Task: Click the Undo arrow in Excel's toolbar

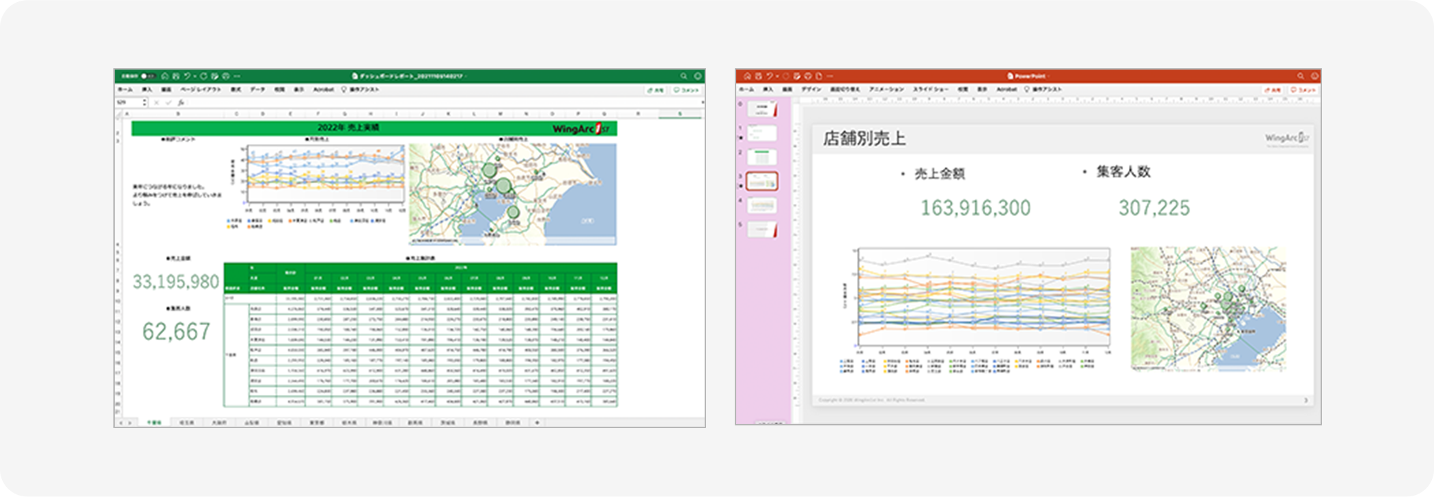Action: tap(187, 76)
